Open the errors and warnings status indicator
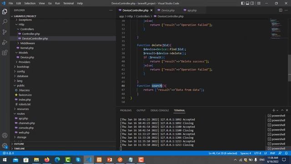Image resolution: width=291 pixels, height=164 pixels. [x=8, y=153]
